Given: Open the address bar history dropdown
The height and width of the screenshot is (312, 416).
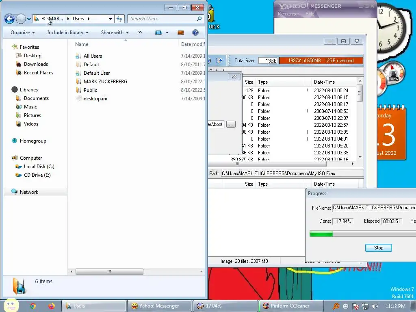Looking at the screenshot, I should click(110, 19).
